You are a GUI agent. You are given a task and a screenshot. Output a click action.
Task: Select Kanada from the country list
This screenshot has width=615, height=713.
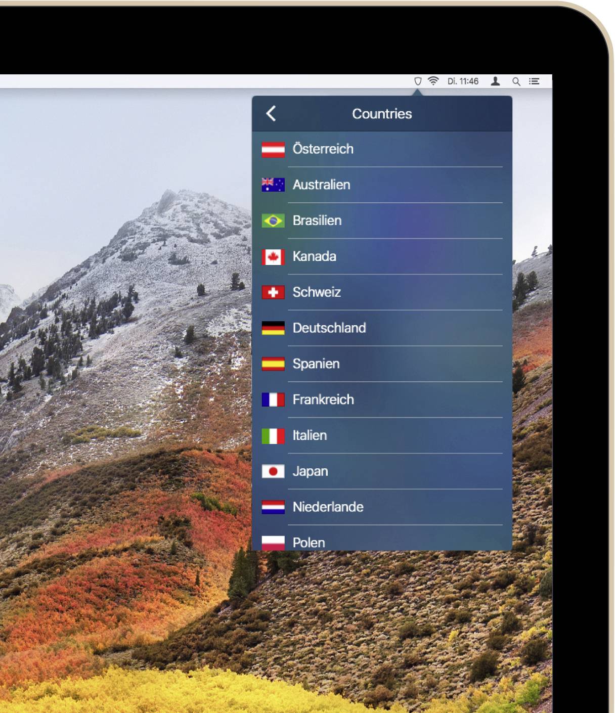pyautogui.click(x=315, y=256)
